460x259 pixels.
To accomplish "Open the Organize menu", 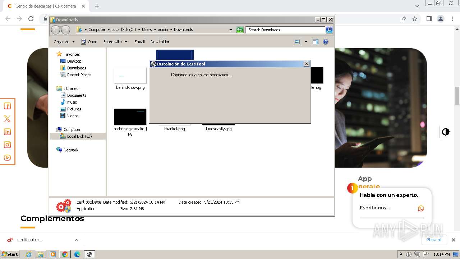I will [x=64, y=42].
